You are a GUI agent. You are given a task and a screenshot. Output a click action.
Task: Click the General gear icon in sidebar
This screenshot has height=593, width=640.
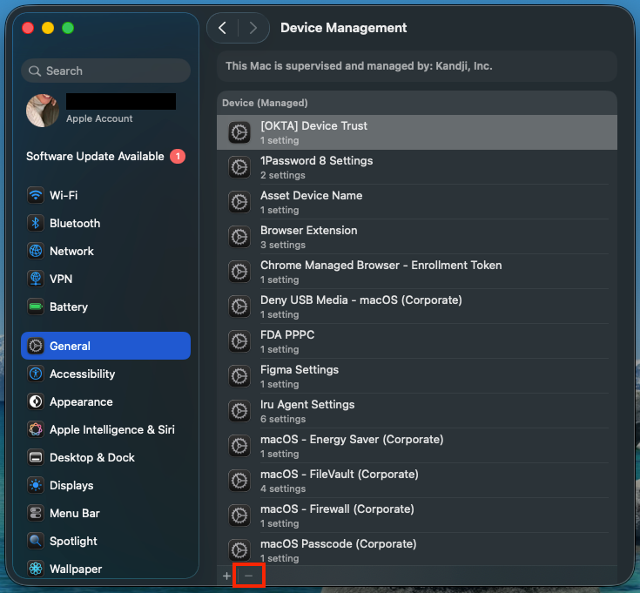36,346
